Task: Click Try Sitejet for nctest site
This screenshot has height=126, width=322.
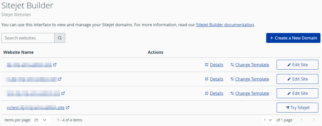Action: 297,108
